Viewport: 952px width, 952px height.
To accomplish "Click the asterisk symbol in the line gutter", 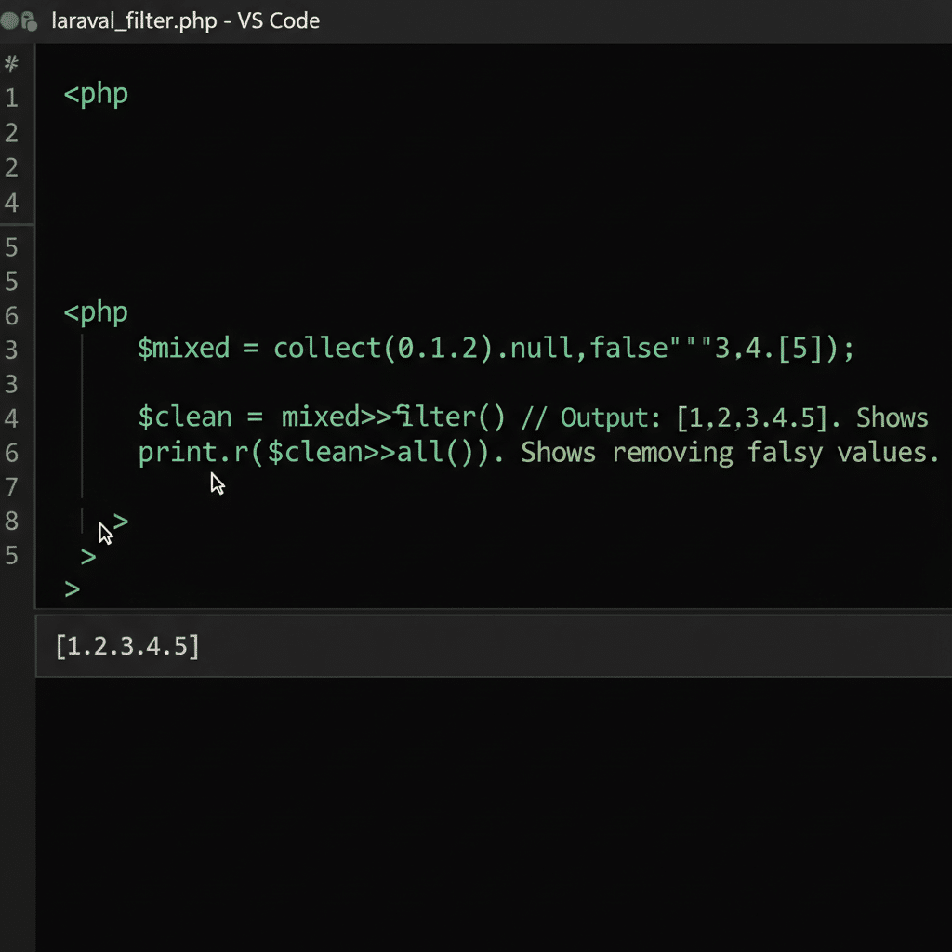I will [10, 64].
